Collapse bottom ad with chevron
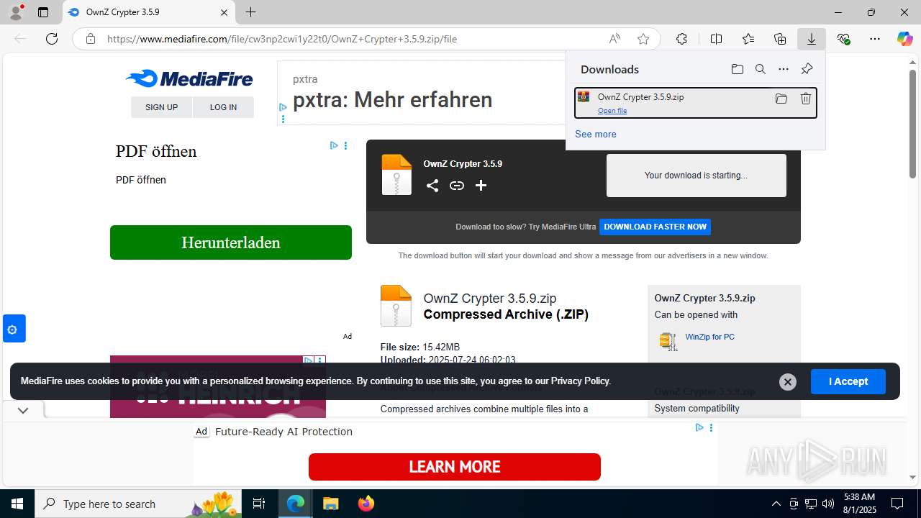Image resolution: width=921 pixels, height=518 pixels. coord(23,410)
